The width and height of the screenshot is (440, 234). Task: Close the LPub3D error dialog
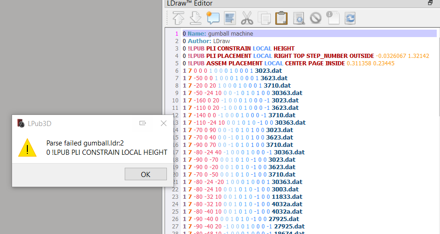click(x=163, y=123)
